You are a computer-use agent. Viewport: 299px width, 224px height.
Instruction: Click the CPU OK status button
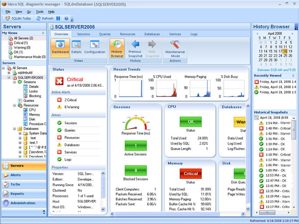tap(190, 122)
